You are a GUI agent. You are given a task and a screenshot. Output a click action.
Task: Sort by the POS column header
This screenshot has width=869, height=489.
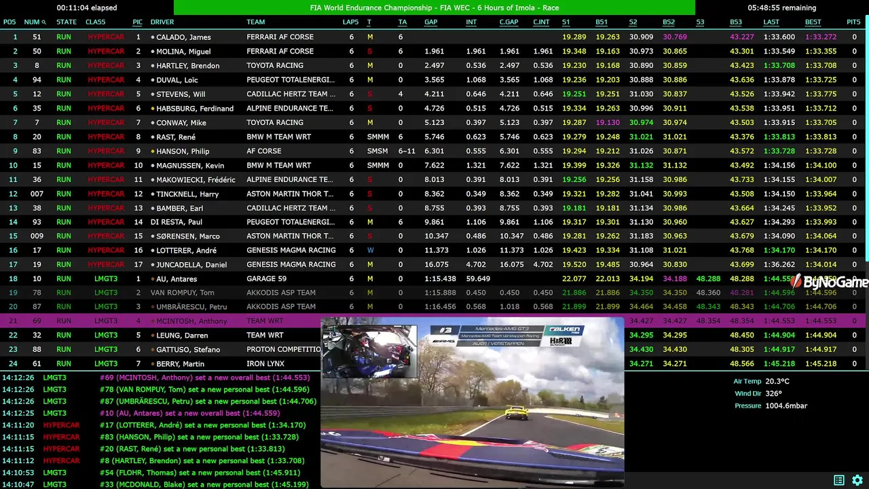tap(10, 22)
